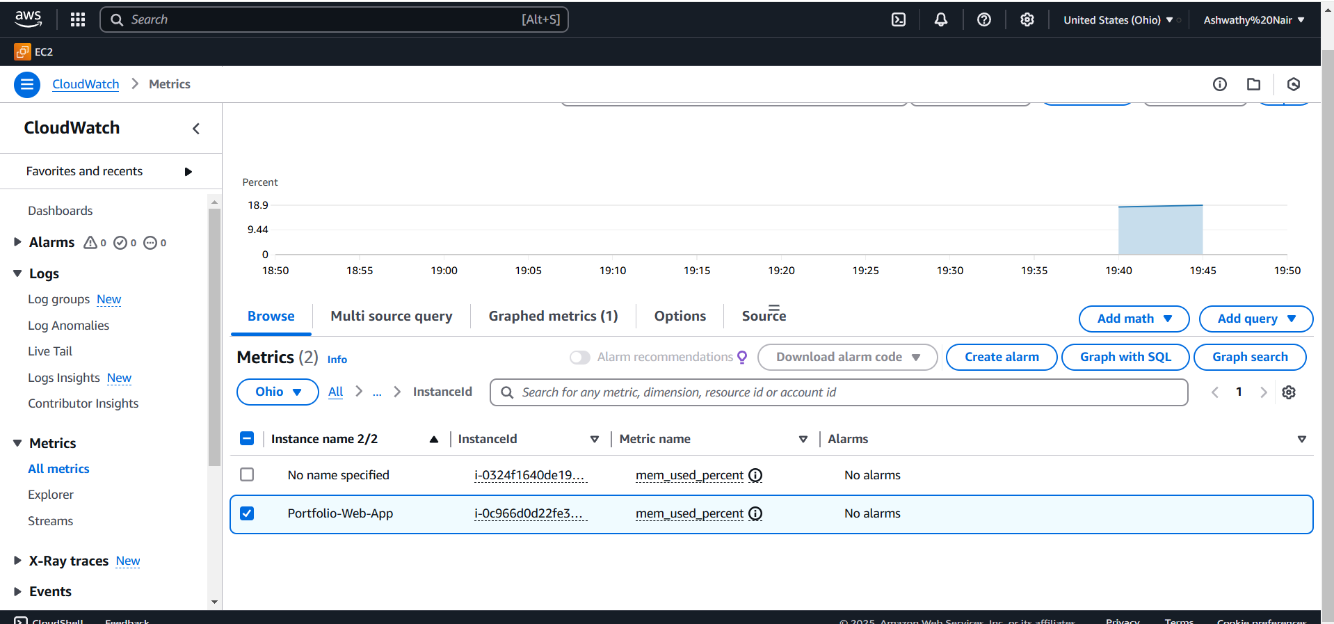Click the Graph search button

click(x=1250, y=357)
